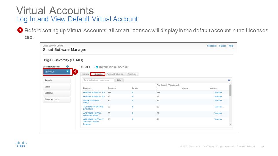
Task: Open Reports in the sidebar
Action: [x=56, y=80]
